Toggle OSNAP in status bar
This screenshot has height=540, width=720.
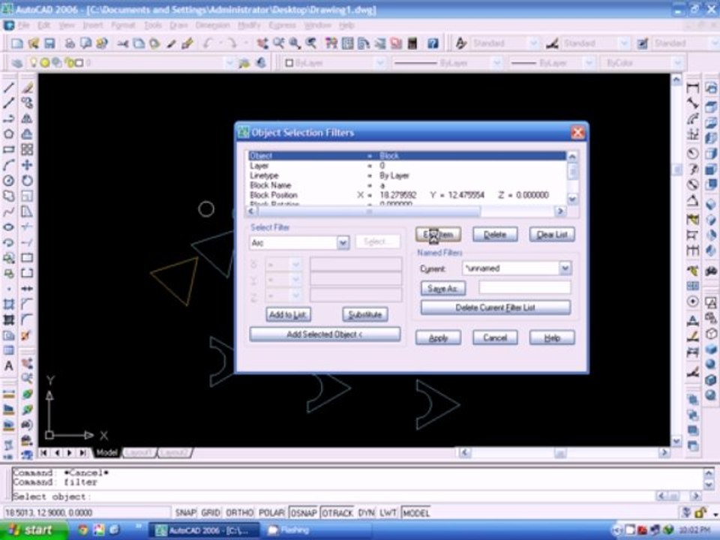(x=304, y=512)
